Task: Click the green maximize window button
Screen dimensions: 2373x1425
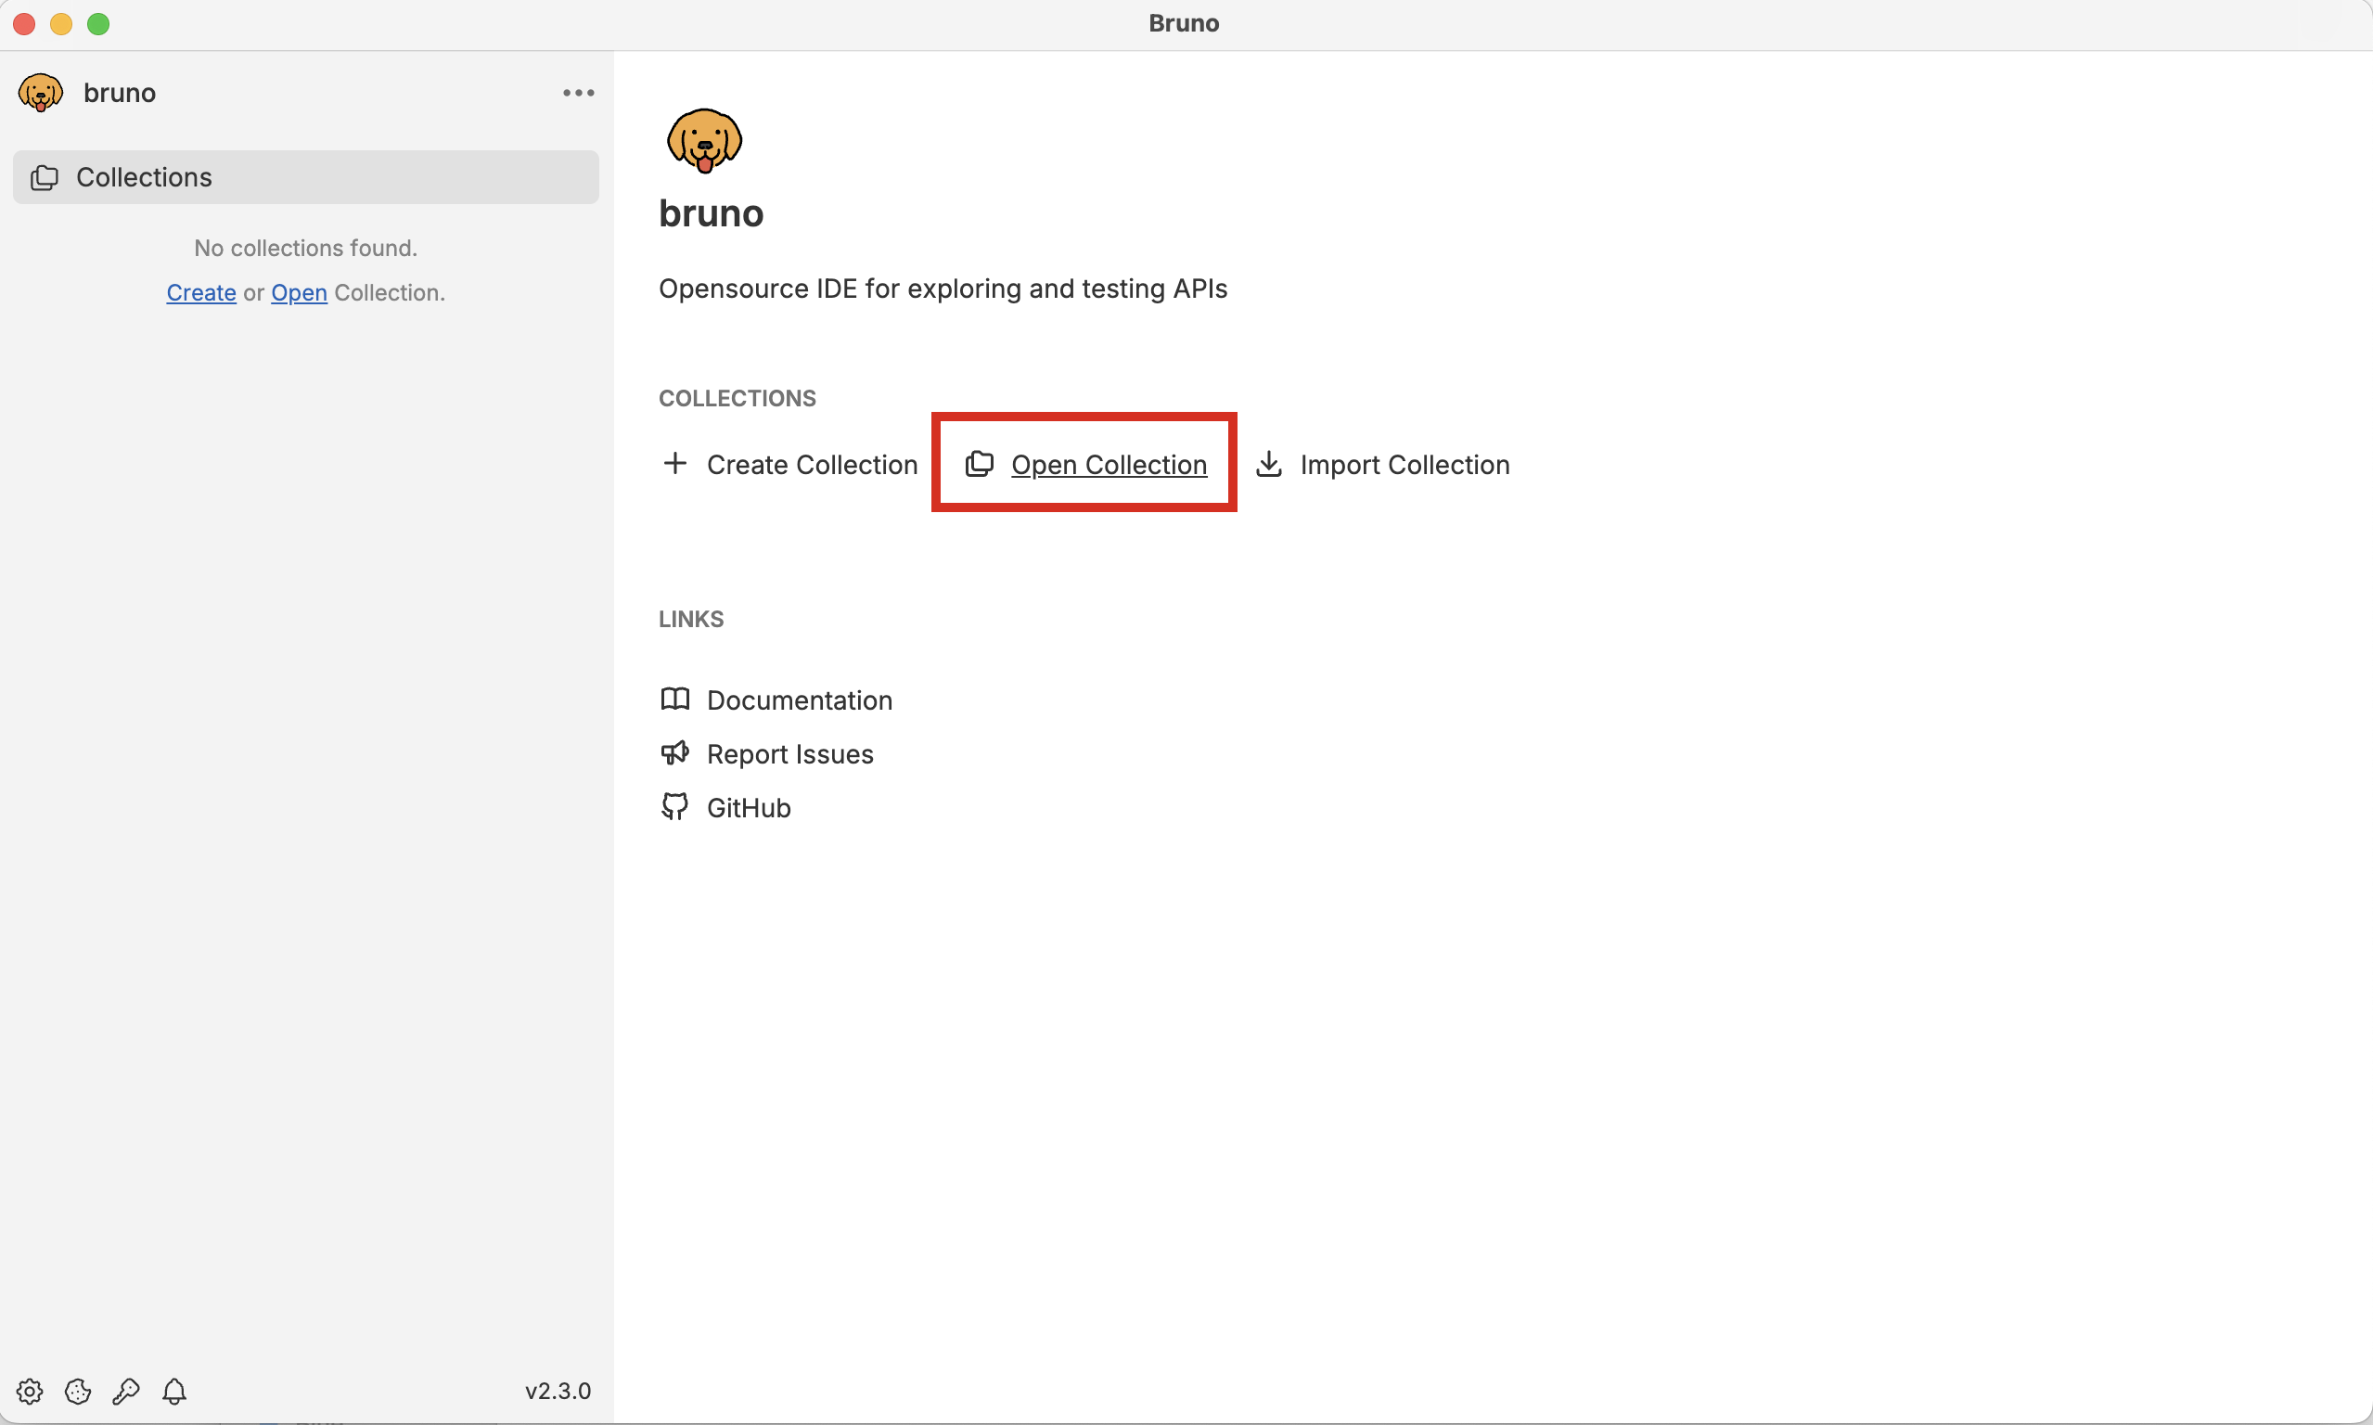Action: point(98,24)
